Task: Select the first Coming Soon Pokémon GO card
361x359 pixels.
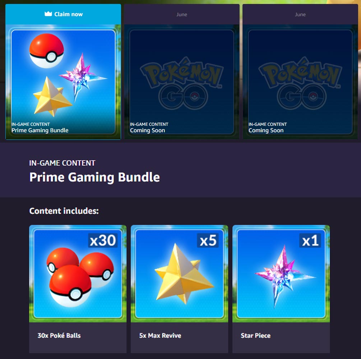Action: (182, 82)
